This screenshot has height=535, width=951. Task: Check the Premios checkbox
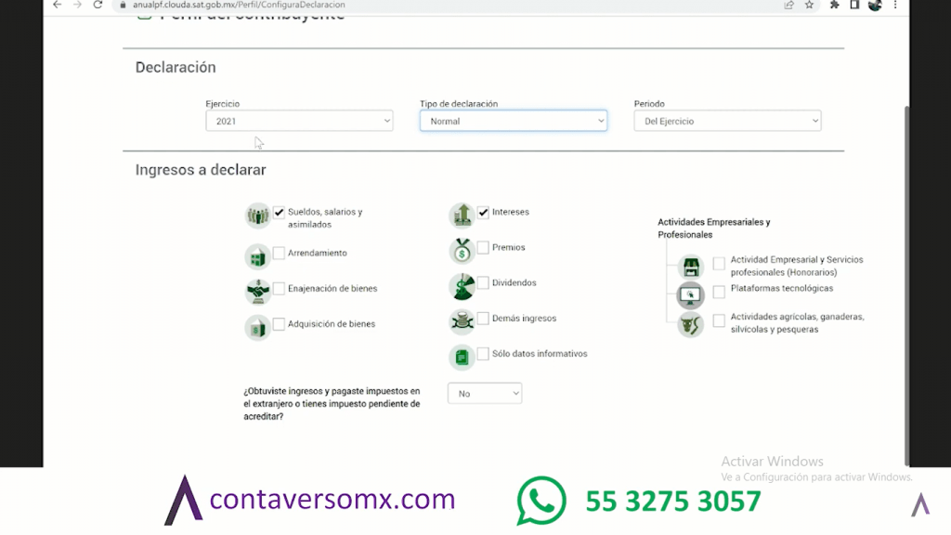(483, 247)
